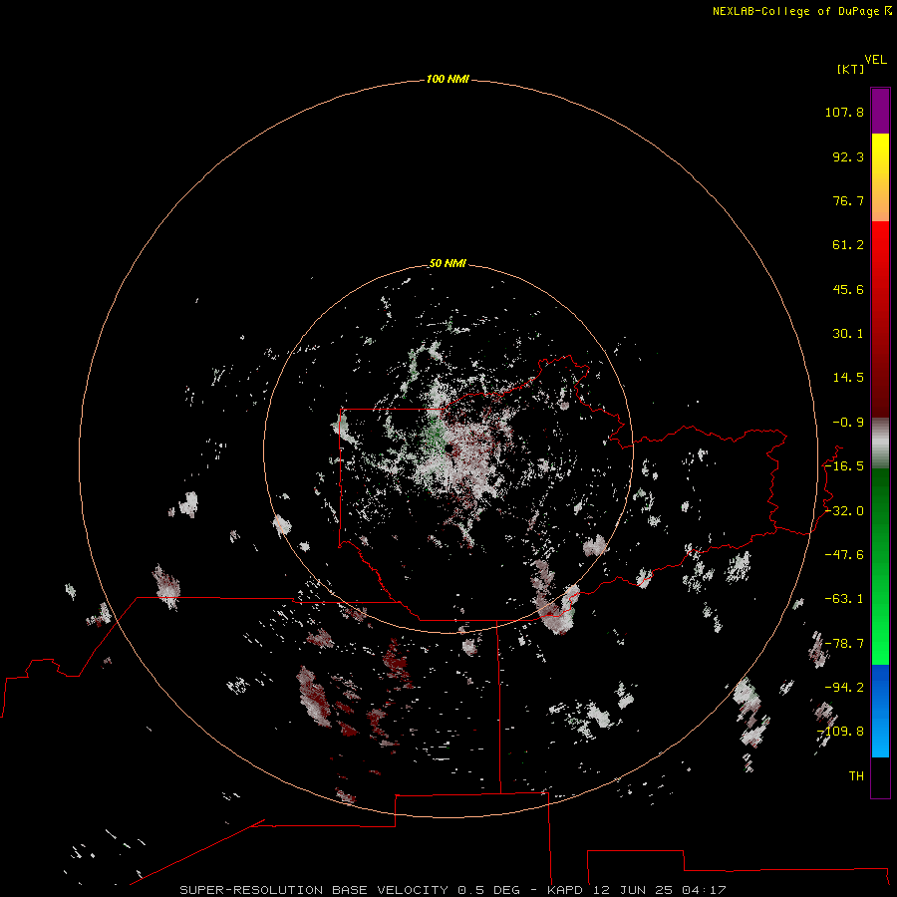Viewport: 897px width, 897px height.
Task: Click the gray near-zero segment of the color bar
Action: point(880,444)
